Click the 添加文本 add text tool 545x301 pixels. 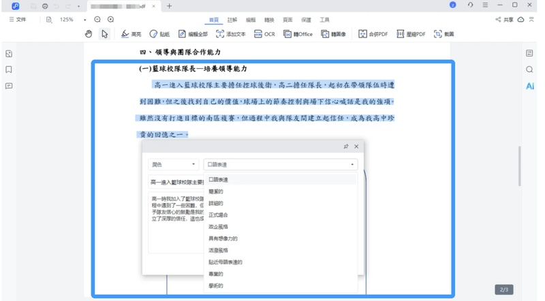(x=231, y=34)
